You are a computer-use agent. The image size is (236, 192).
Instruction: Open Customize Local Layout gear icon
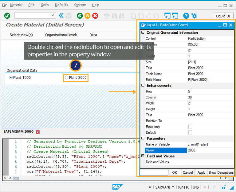coord(194,16)
